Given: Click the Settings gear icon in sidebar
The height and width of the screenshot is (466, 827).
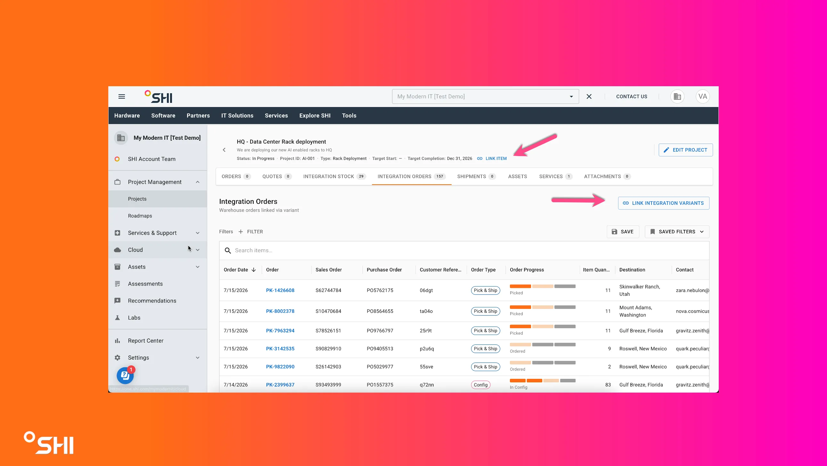Looking at the screenshot, I should [x=118, y=357].
